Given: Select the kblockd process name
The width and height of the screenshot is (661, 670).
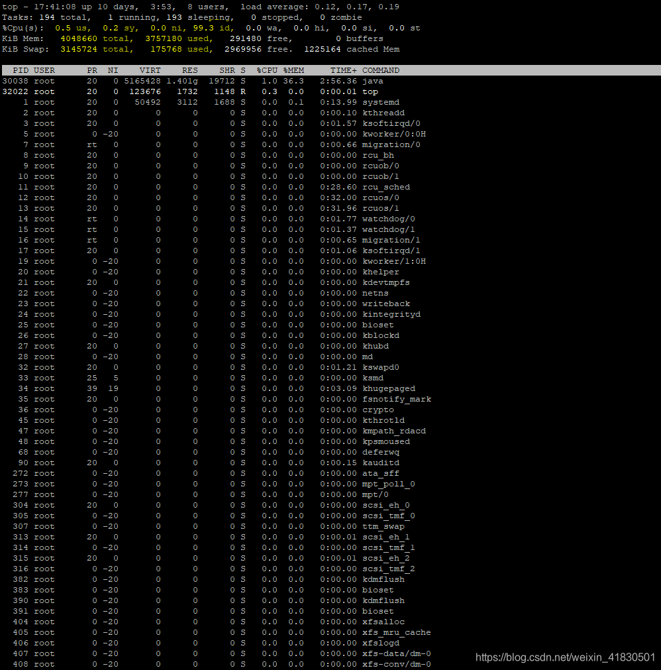Looking at the screenshot, I should [x=381, y=335].
